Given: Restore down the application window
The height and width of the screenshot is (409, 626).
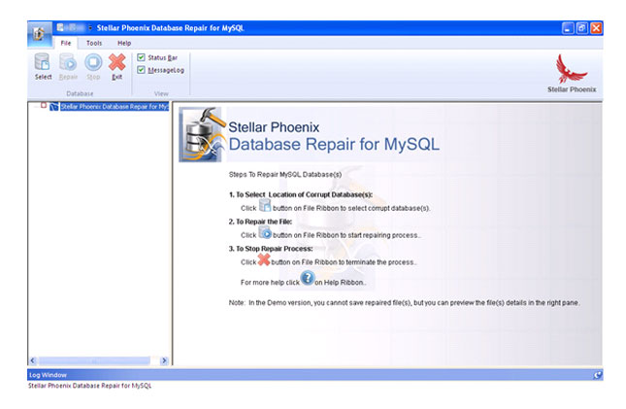Looking at the screenshot, I should (x=582, y=28).
